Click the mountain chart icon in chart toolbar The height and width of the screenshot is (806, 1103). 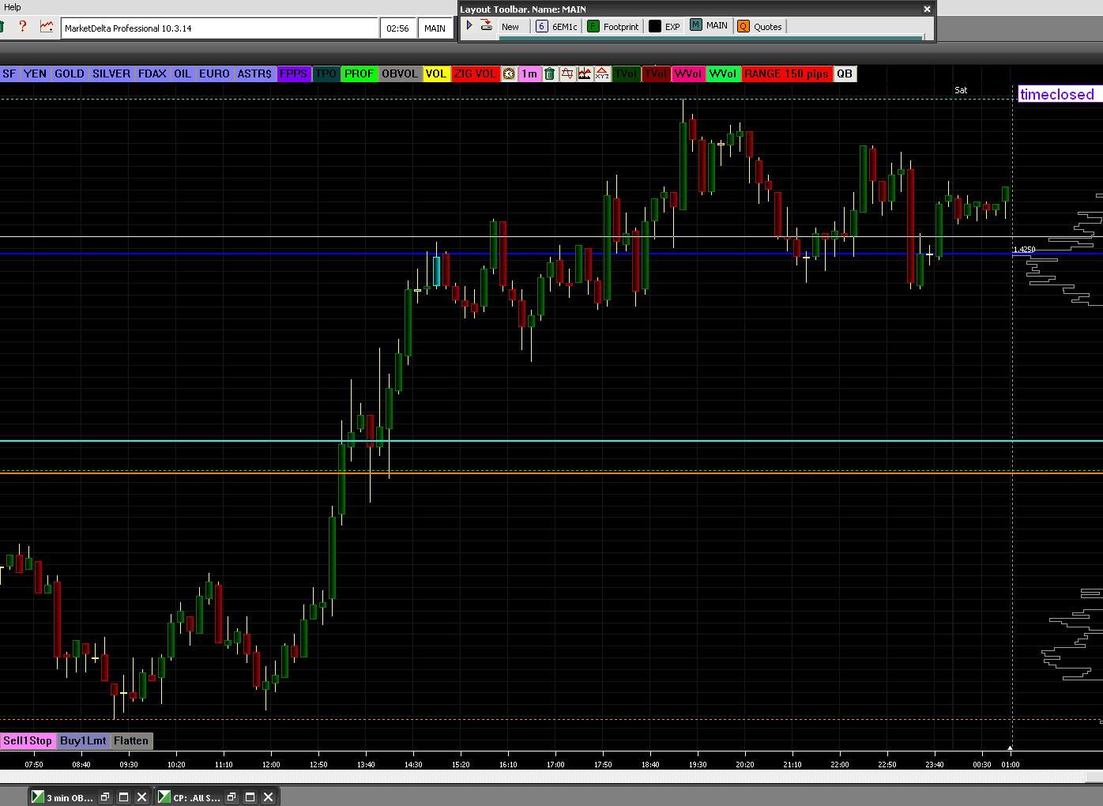coord(585,74)
